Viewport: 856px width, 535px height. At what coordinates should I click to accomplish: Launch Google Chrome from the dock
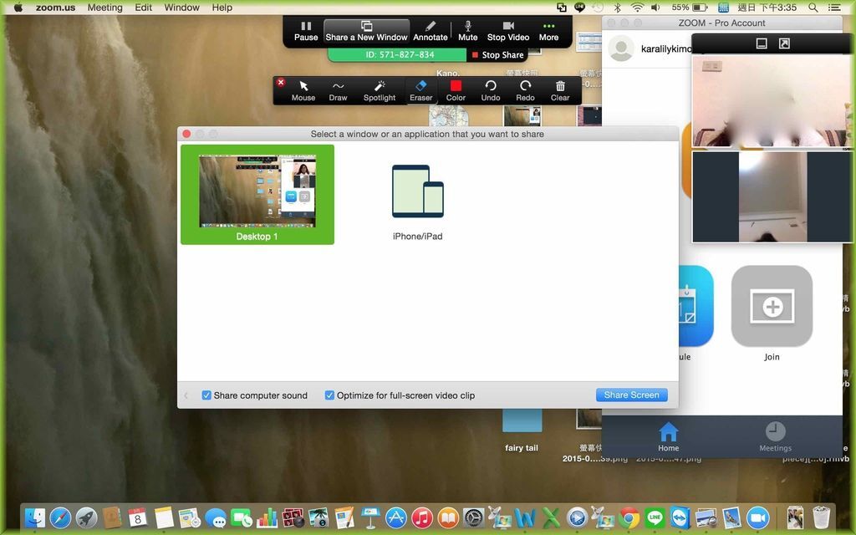pos(629,517)
